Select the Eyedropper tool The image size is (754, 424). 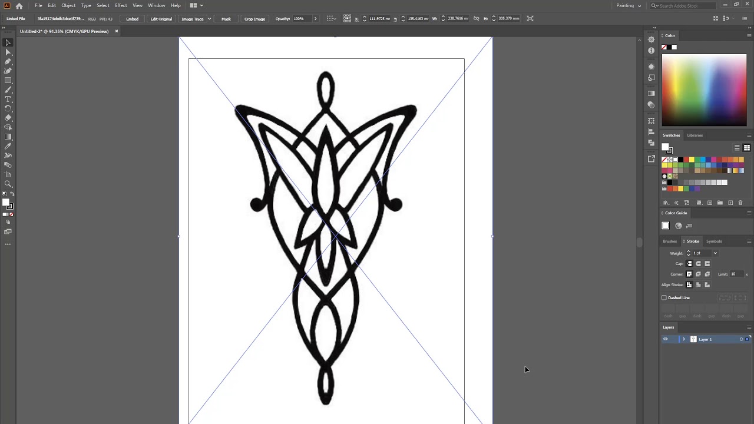[8, 147]
